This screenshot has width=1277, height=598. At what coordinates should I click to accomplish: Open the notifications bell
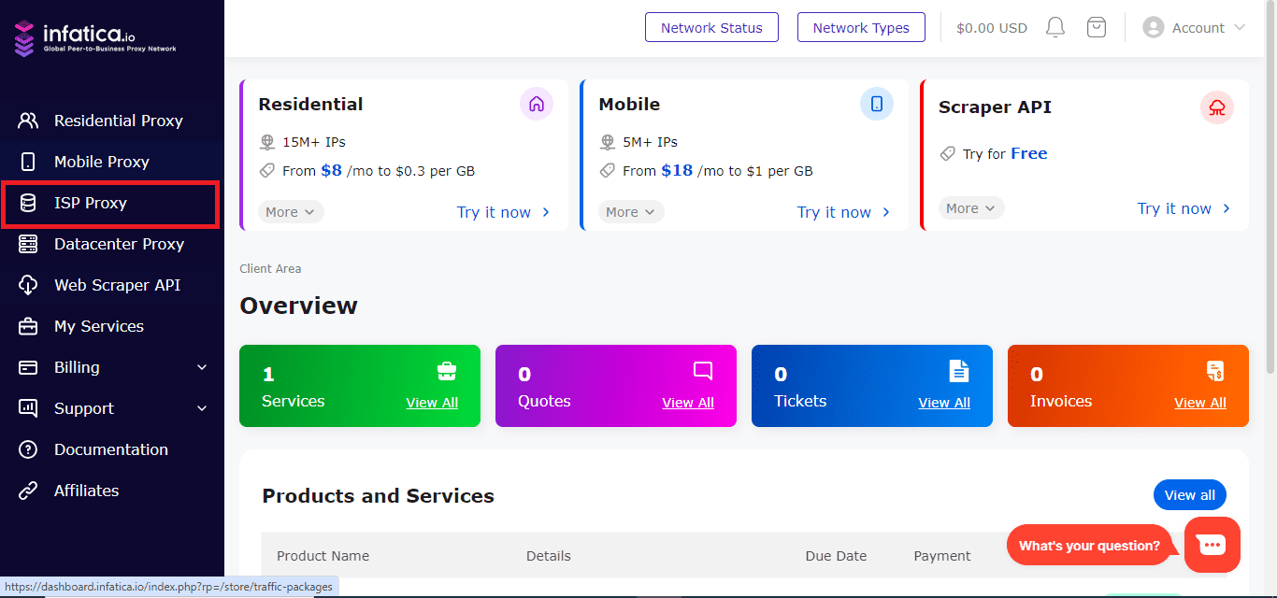1055,27
